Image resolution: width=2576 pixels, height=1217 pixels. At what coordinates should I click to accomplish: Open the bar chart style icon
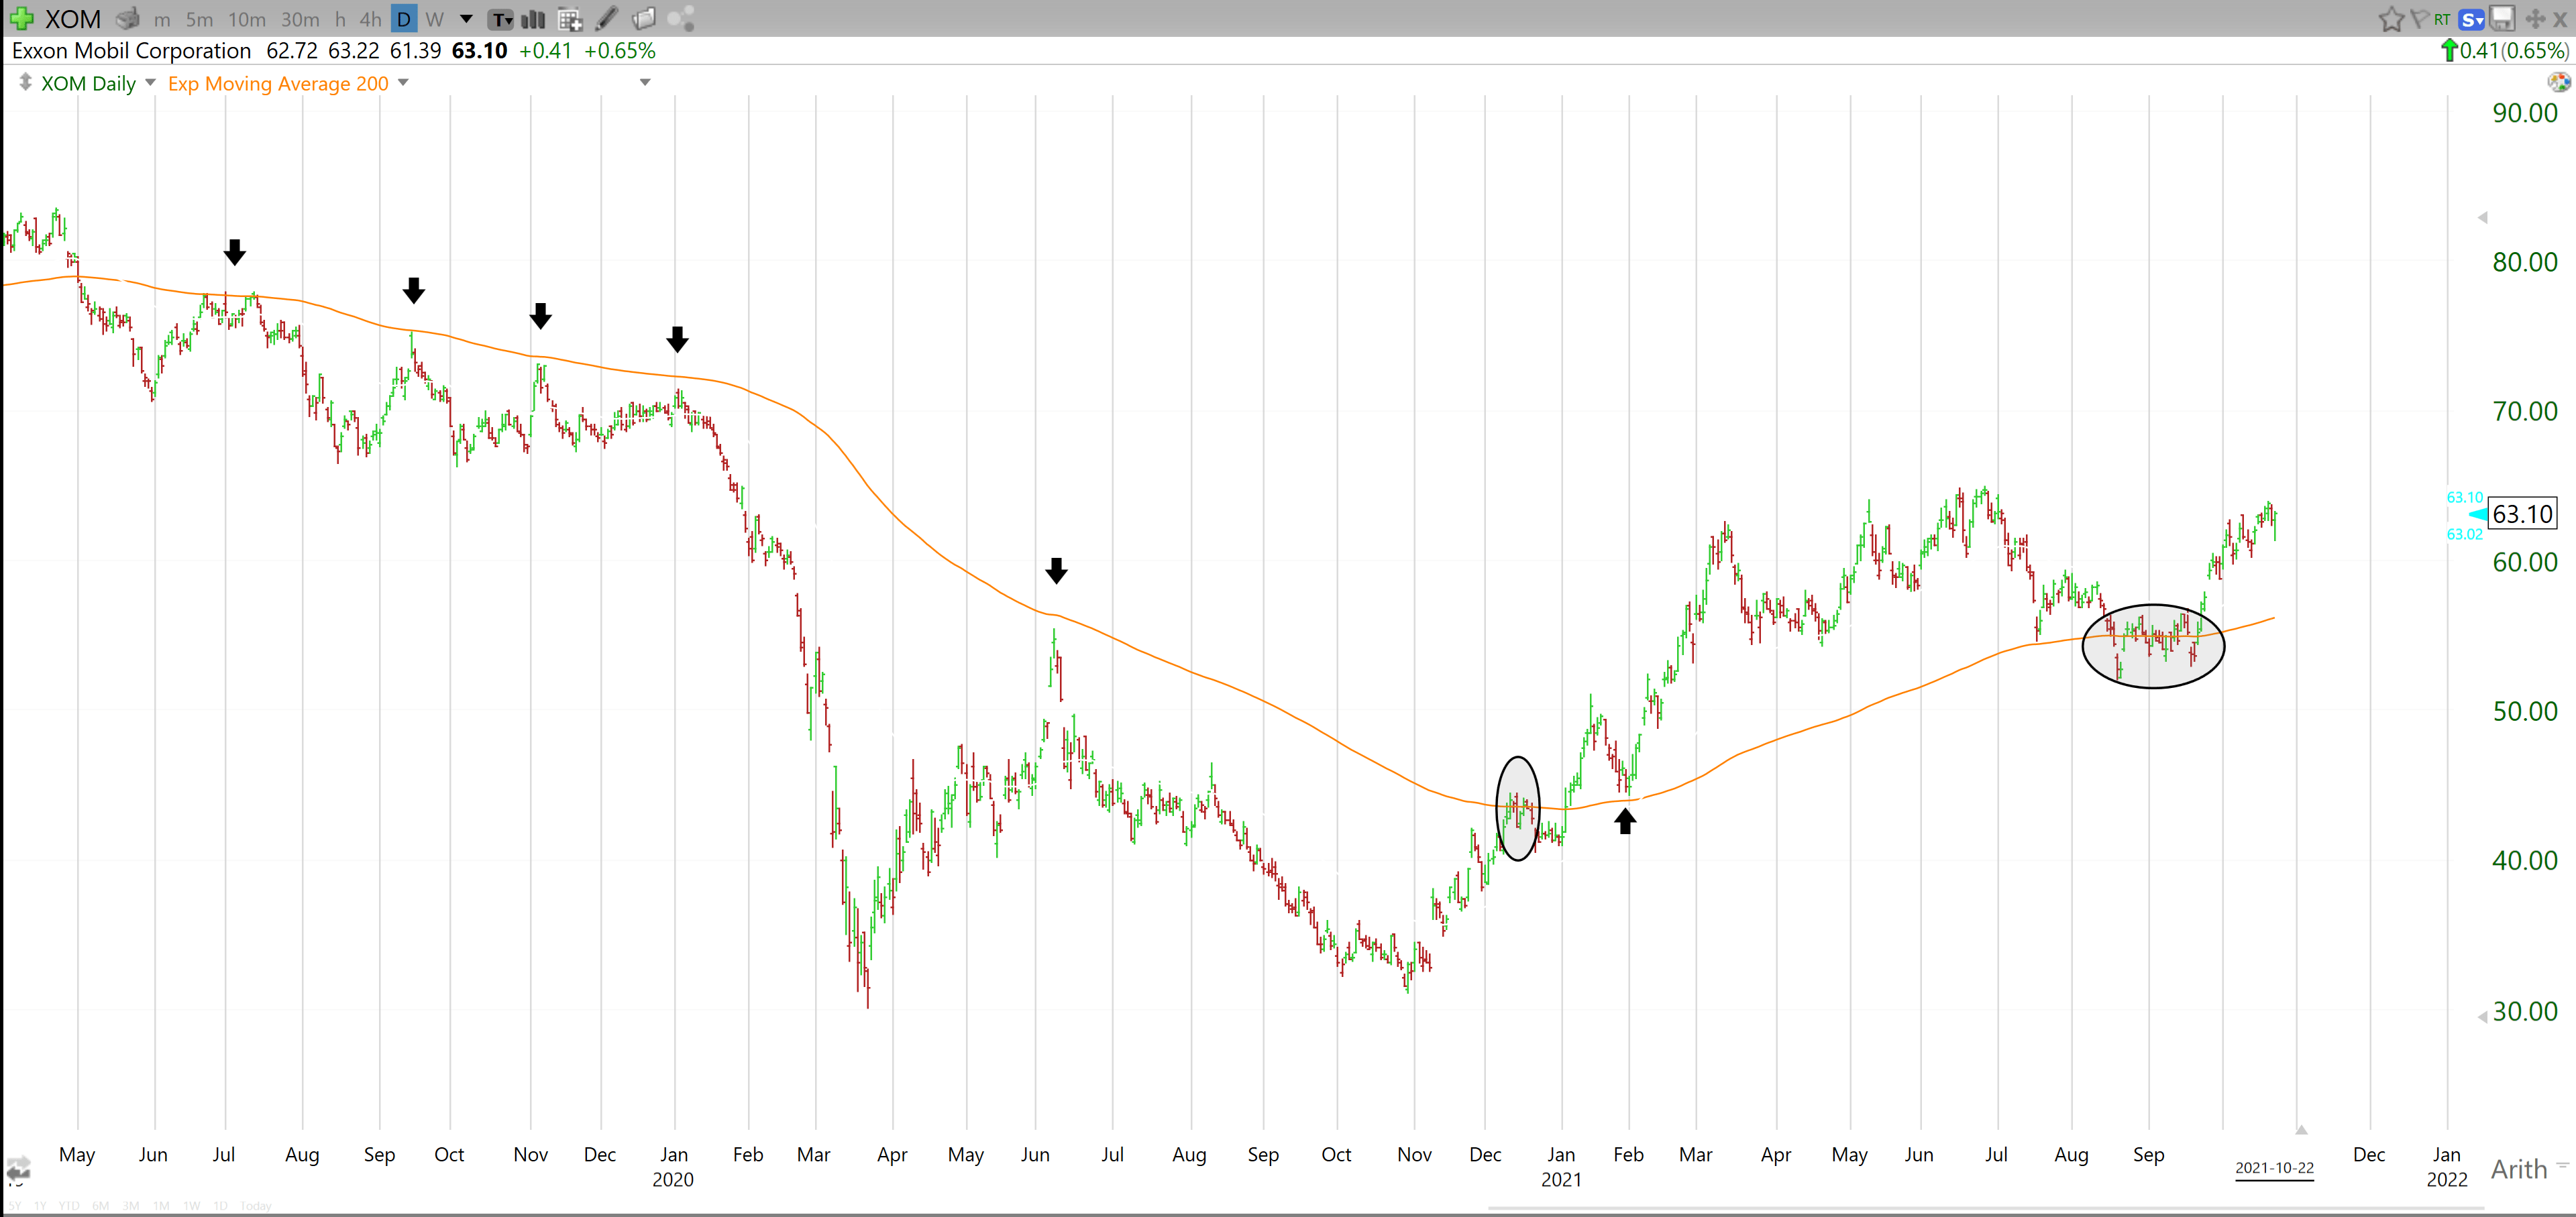pos(534,18)
